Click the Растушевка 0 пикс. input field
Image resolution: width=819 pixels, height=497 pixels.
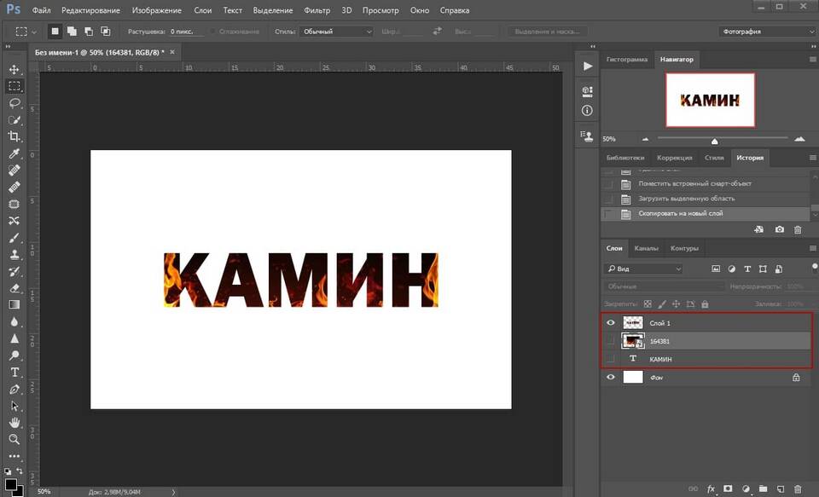point(185,32)
